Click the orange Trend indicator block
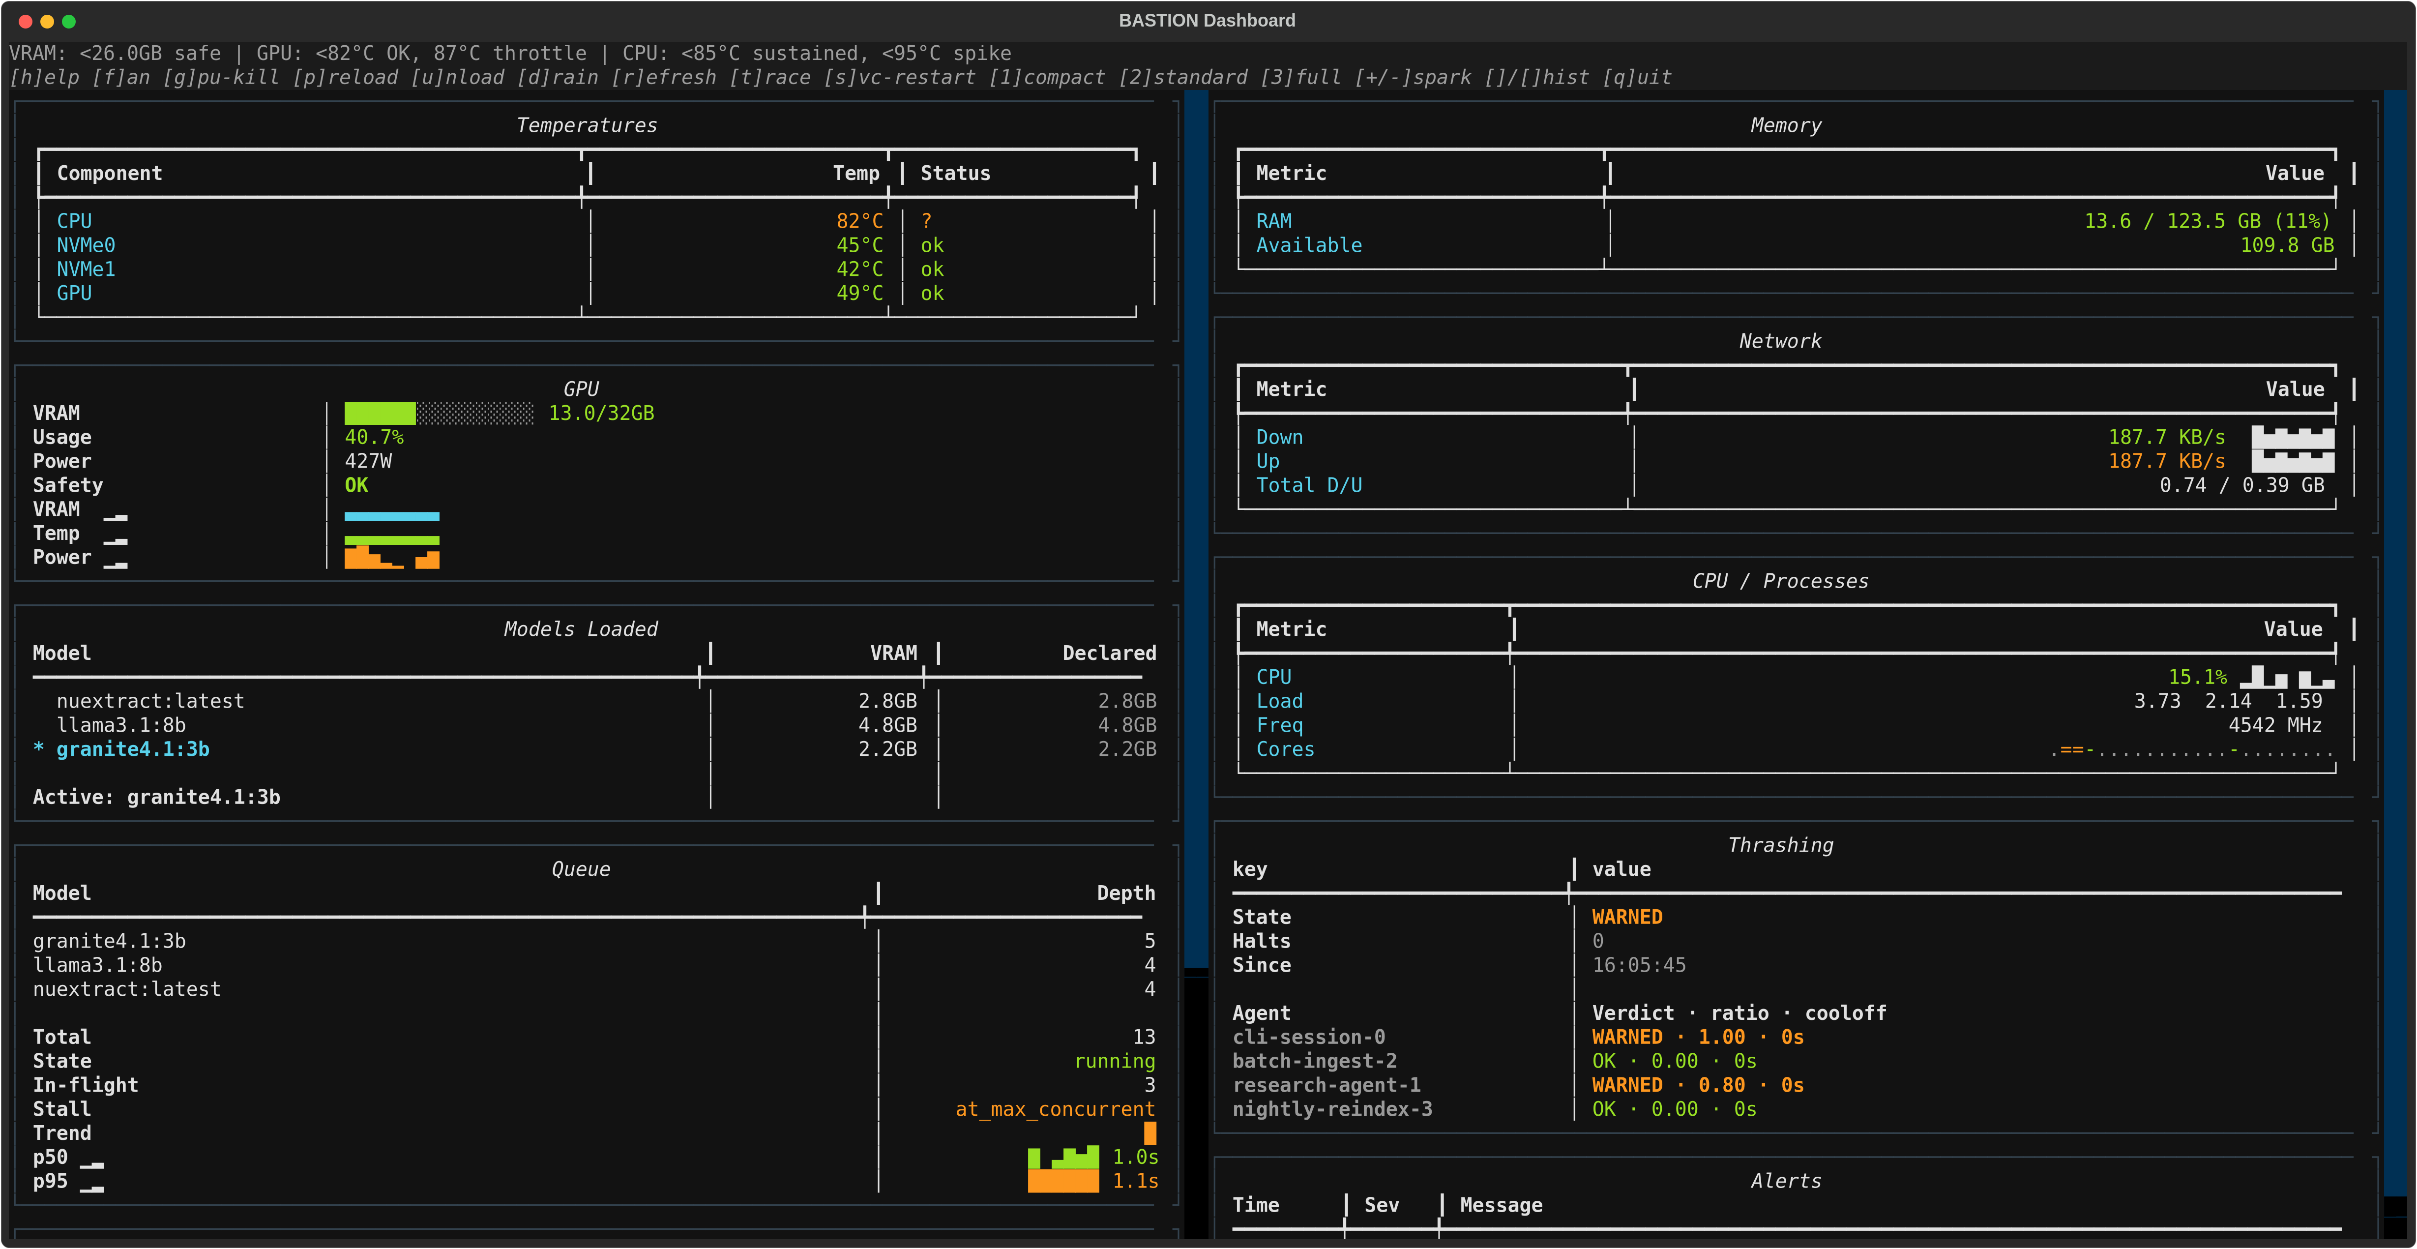 (1150, 1132)
